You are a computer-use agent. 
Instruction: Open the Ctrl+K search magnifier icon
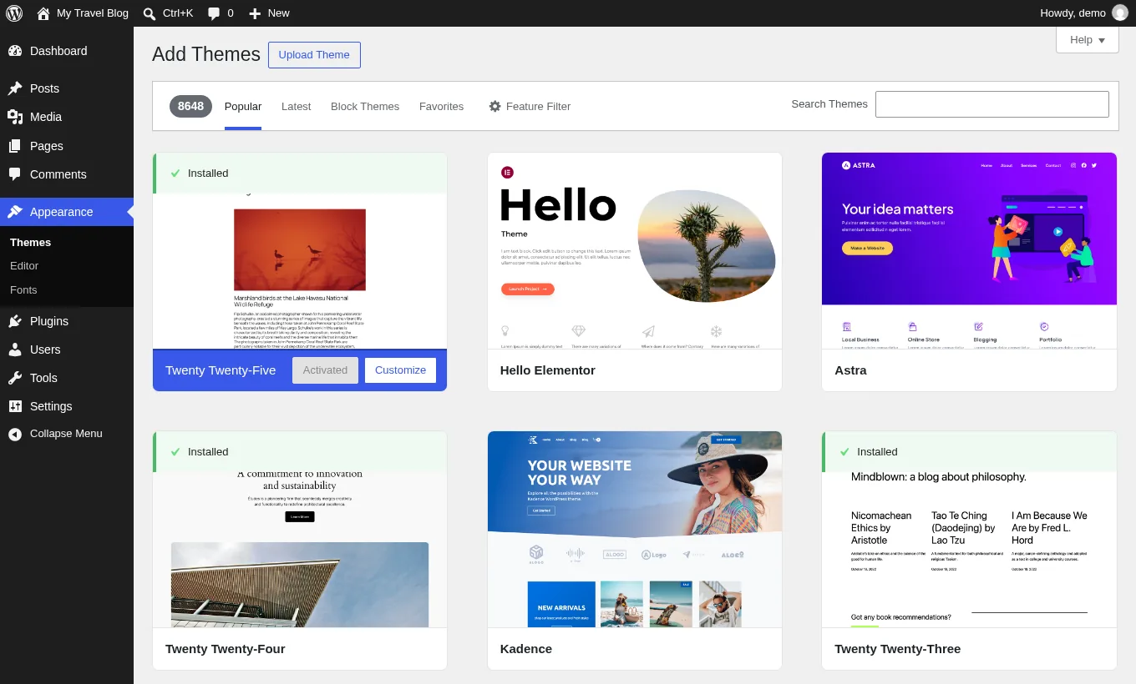[x=149, y=13]
